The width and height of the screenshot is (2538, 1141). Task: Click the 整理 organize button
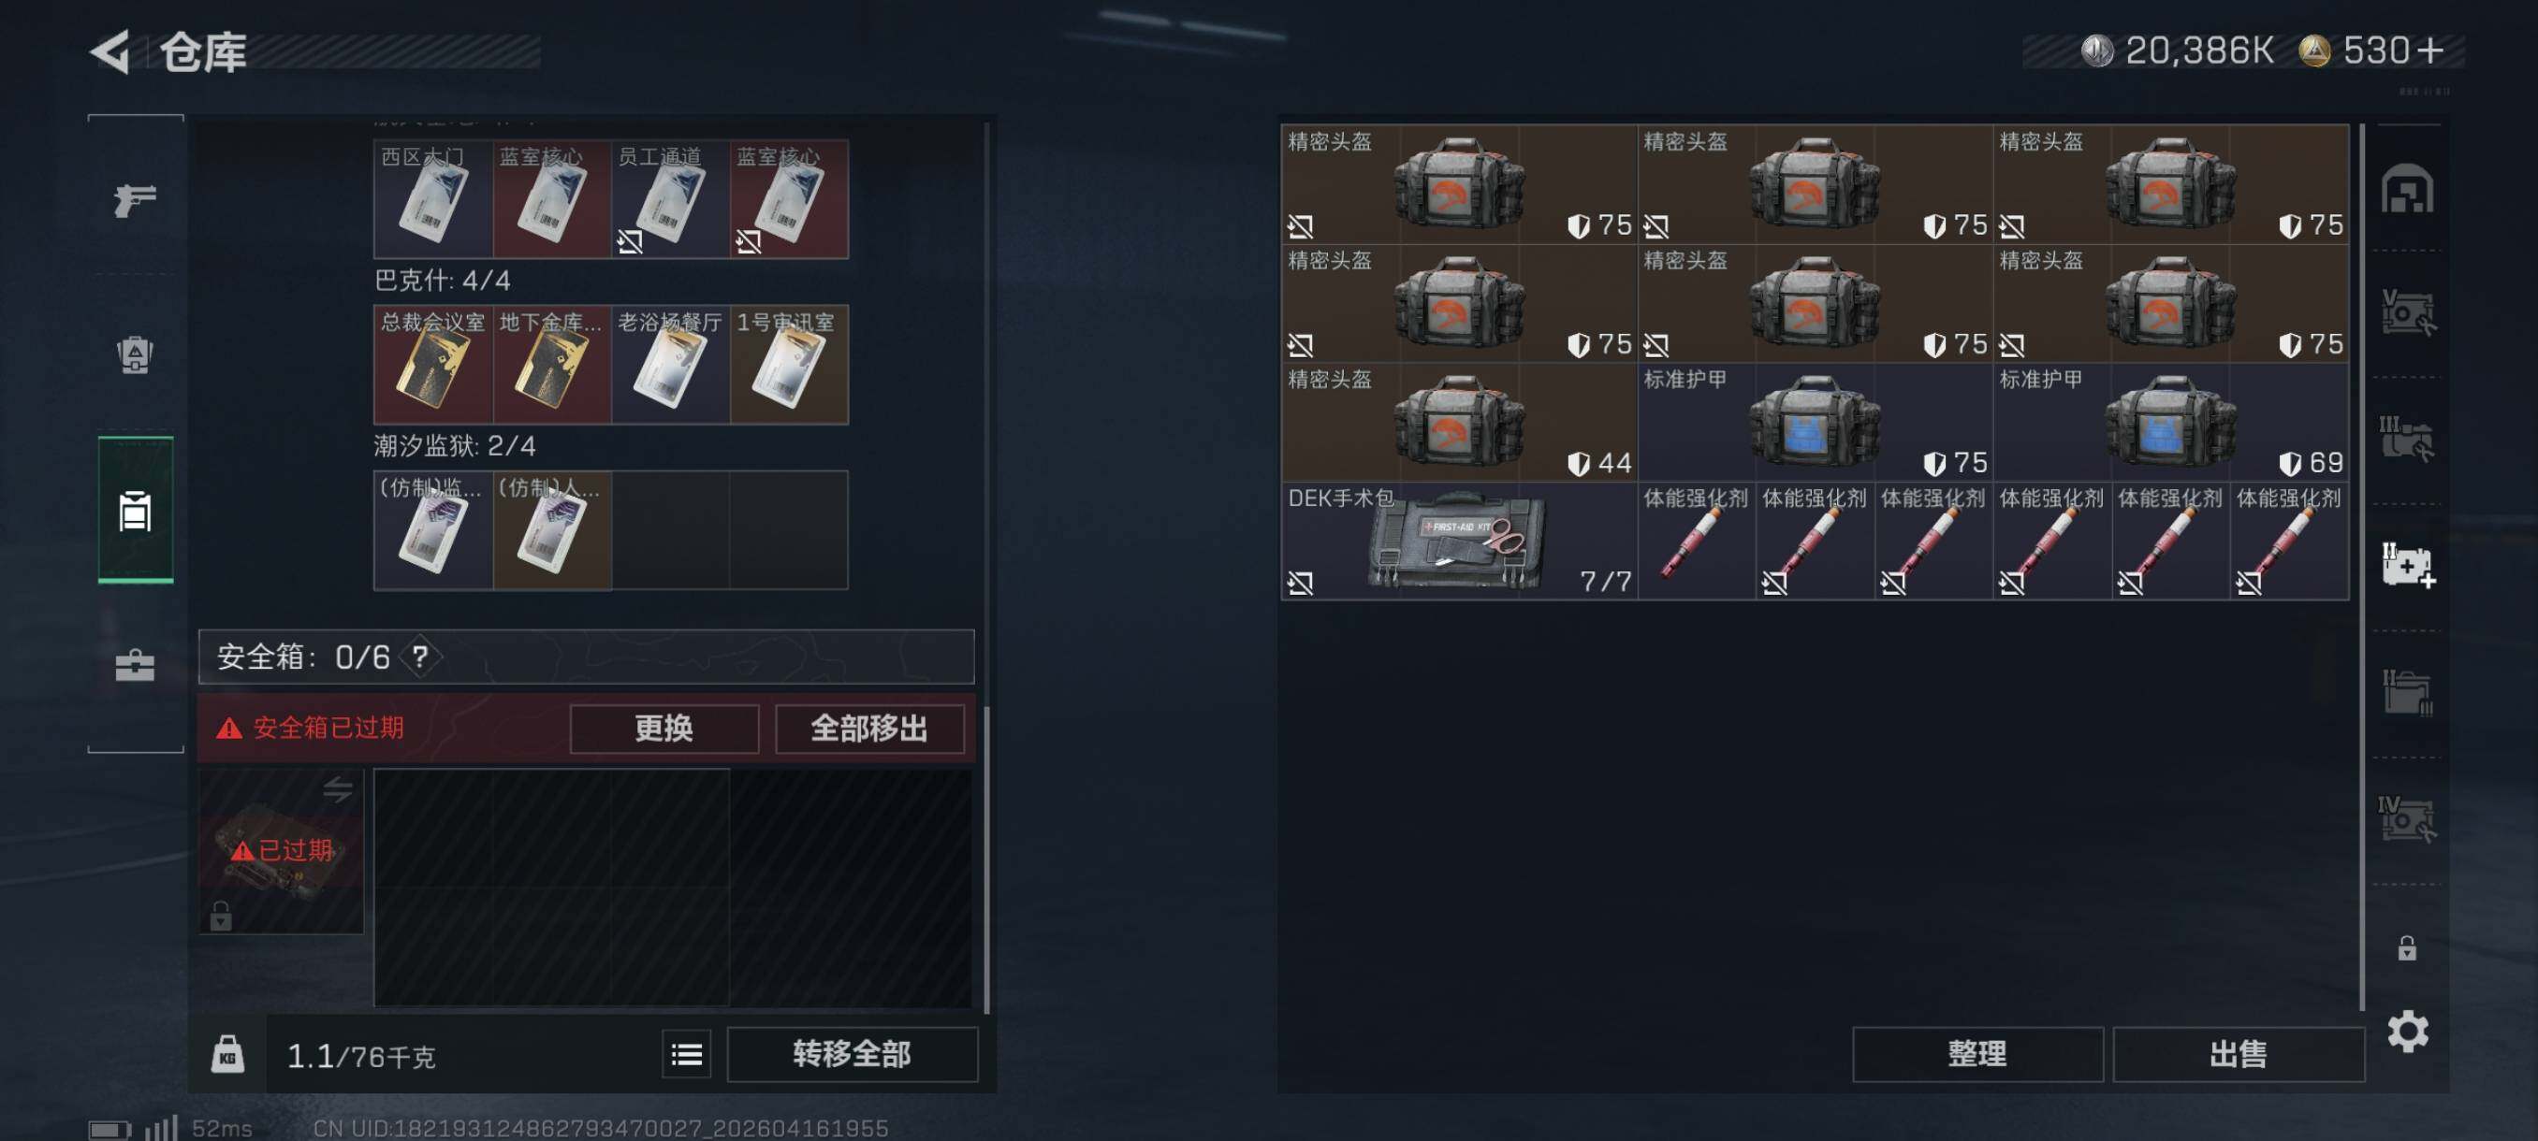[x=1976, y=1054]
